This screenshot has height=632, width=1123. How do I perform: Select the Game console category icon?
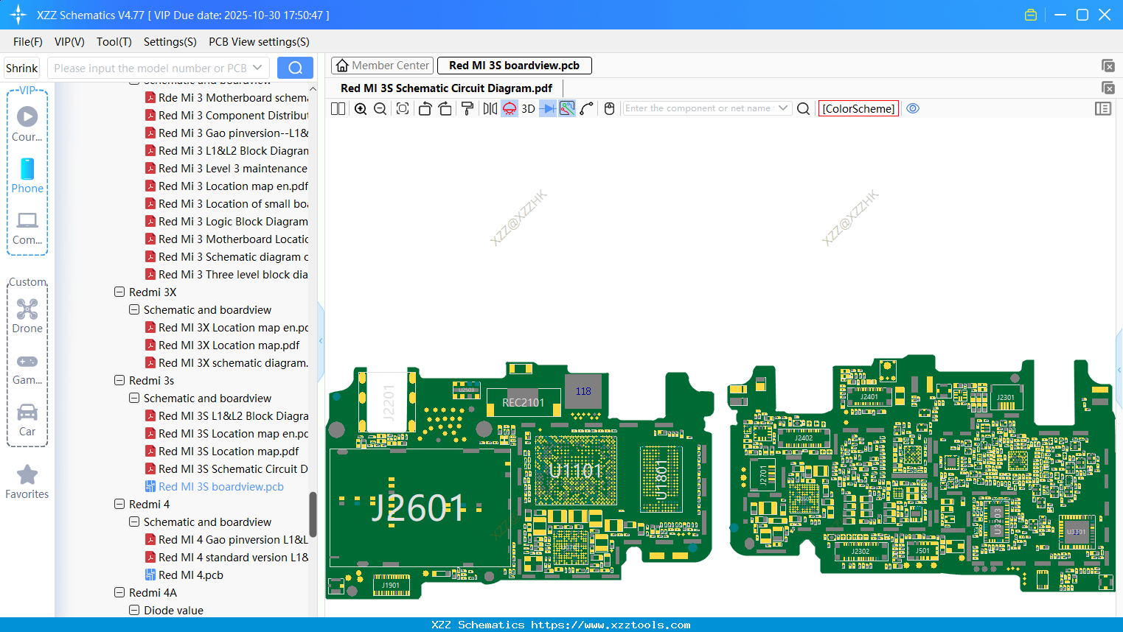(27, 368)
